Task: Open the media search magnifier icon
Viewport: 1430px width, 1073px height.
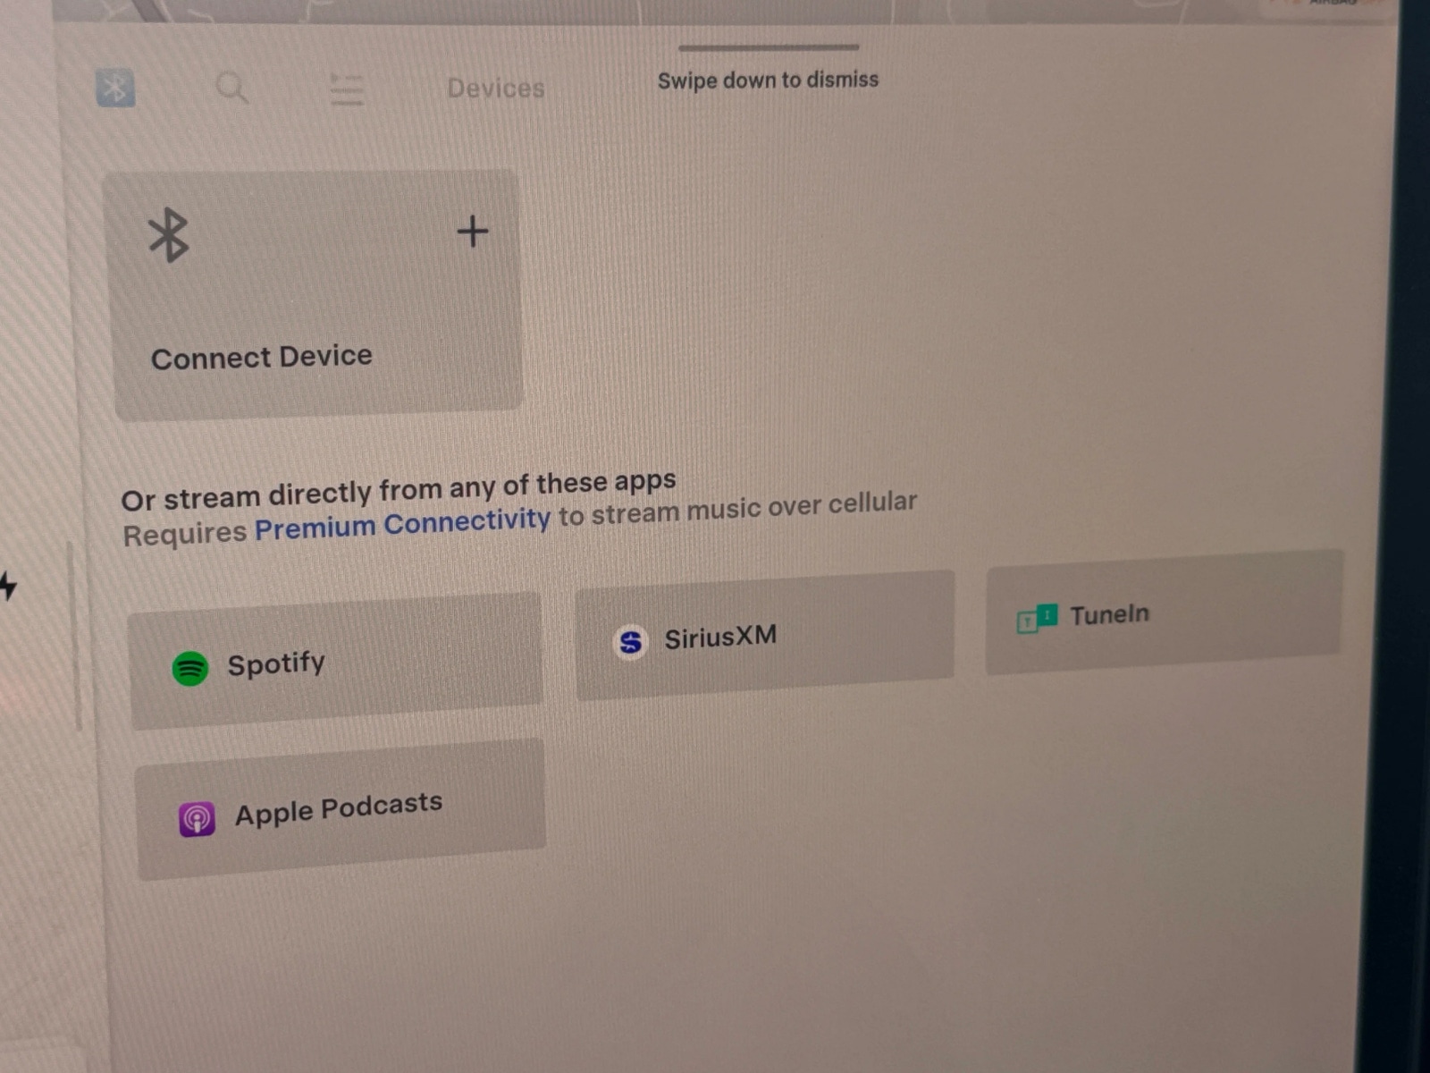Action: 231,88
